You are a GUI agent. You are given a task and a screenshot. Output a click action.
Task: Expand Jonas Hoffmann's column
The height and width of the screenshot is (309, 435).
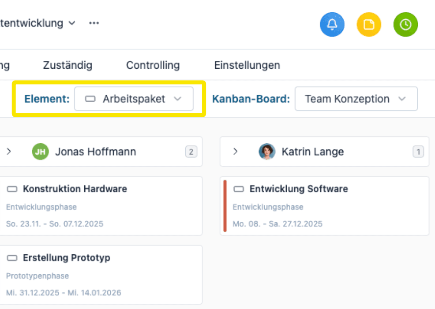9,152
